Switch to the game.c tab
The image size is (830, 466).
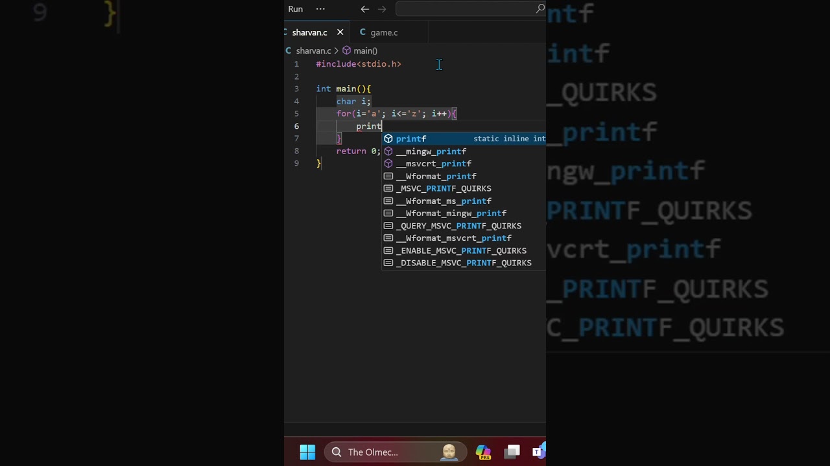coord(384,32)
